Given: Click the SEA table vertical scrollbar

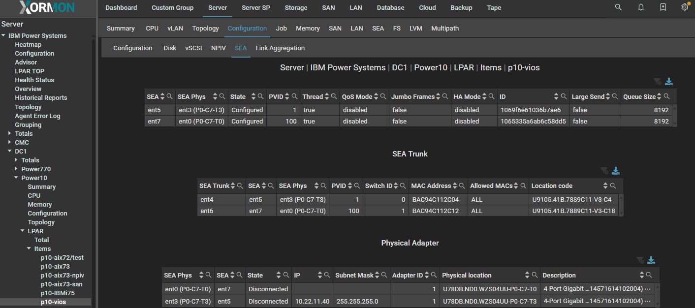Looking at the screenshot, I should coord(674,116).
